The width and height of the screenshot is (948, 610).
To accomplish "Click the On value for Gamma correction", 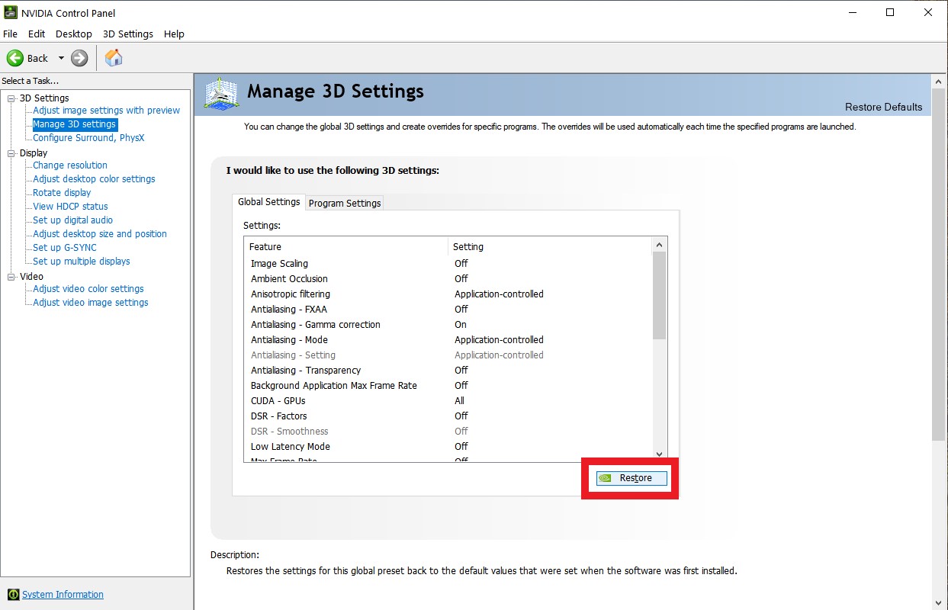I will 461,325.
